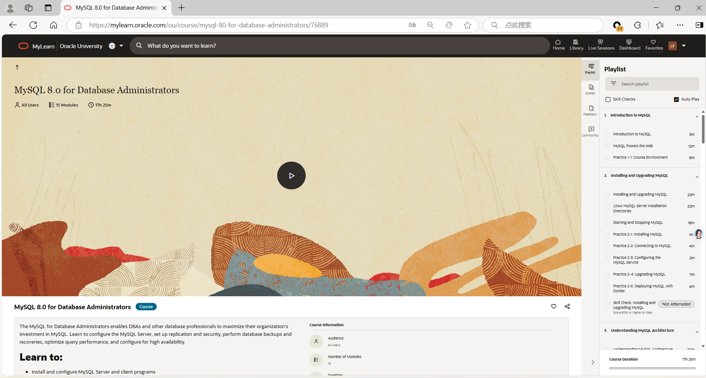Add course to favorites with heart icon

[553, 306]
